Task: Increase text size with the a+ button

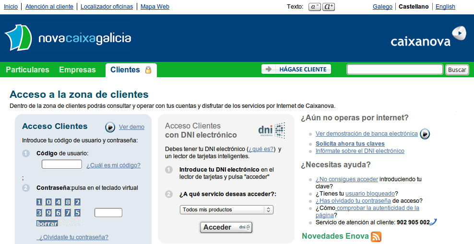Action: point(329,7)
